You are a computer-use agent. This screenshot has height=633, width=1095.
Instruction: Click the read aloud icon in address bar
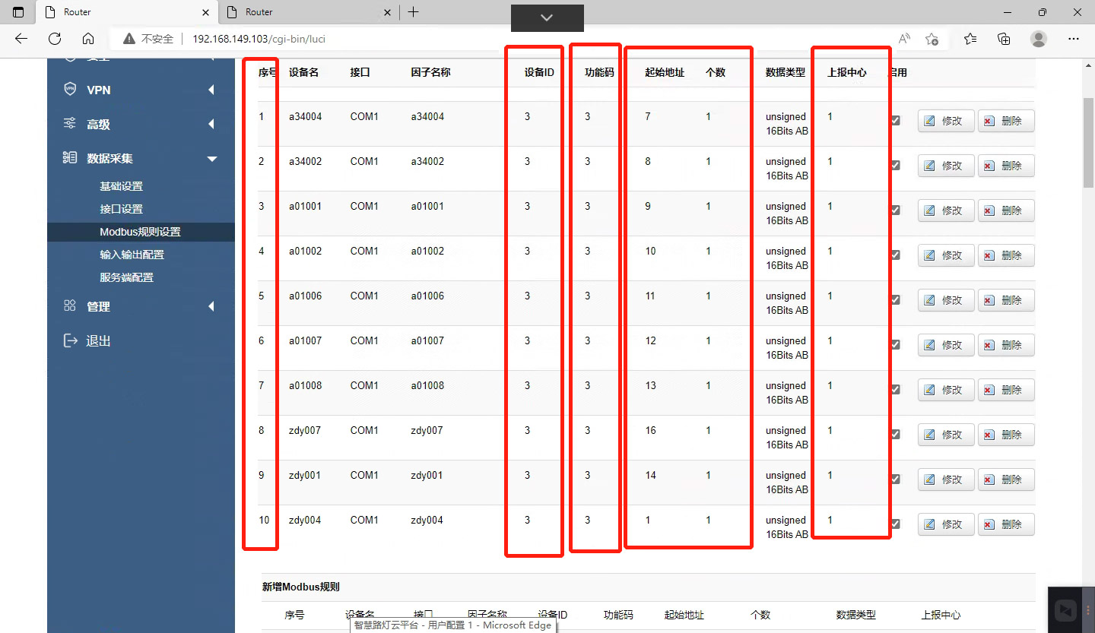(904, 39)
